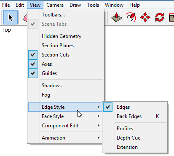Open the Camera menu
This screenshot has height=156, width=174.
pyautogui.click(x=55, y=5)
